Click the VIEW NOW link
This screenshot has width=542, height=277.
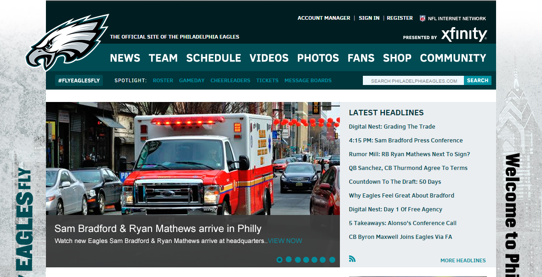pyautogui.click(x=285, y=241)
